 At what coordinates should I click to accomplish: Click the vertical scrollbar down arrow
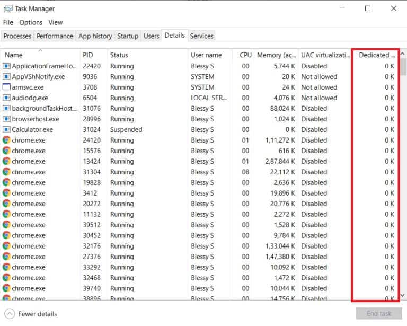(402, 296)
